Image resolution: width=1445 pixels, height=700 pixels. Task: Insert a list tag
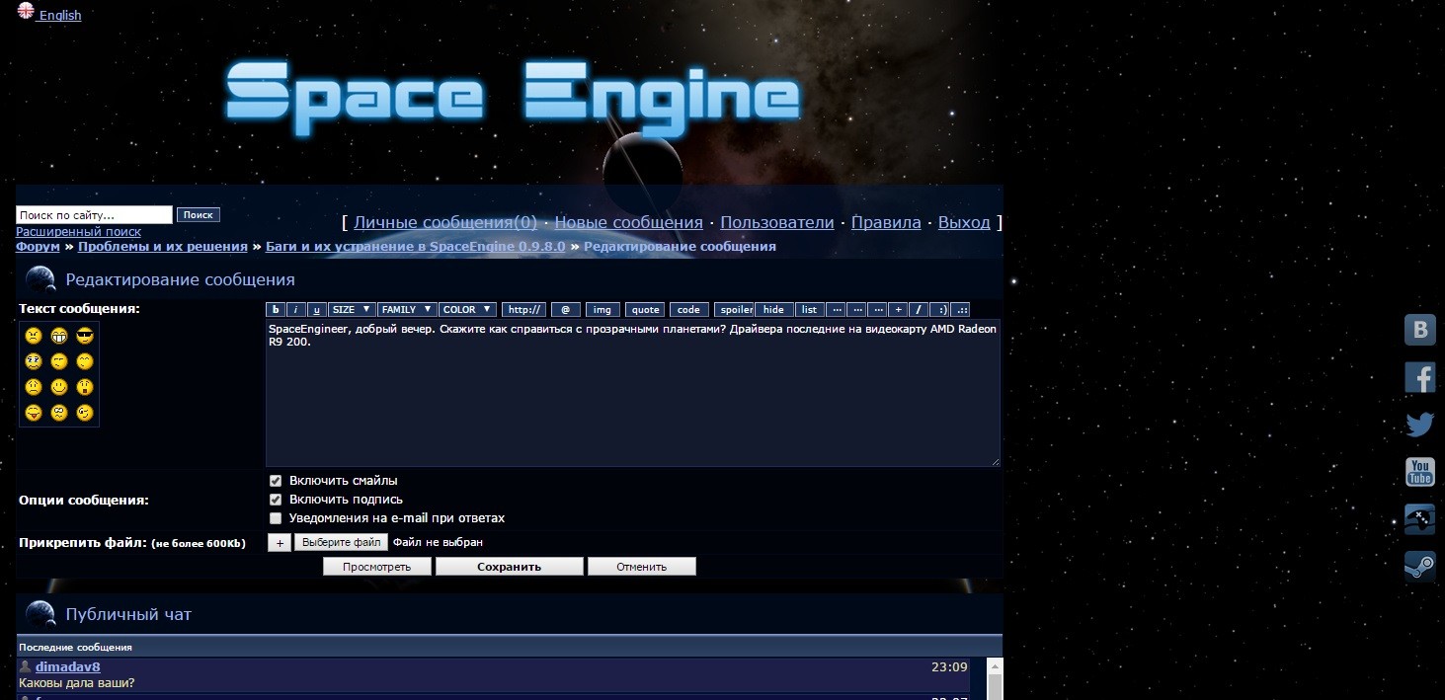(x=810, y=310)
